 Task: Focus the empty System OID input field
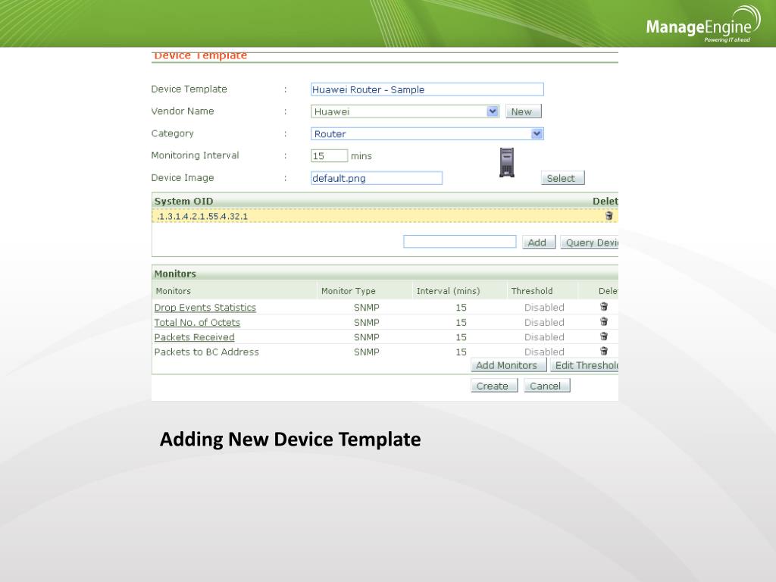pos(460,242)
